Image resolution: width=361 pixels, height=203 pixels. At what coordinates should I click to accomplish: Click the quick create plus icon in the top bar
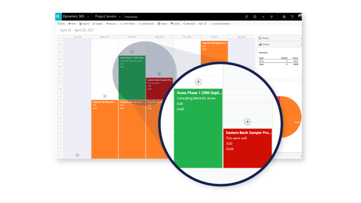(263, 17)
